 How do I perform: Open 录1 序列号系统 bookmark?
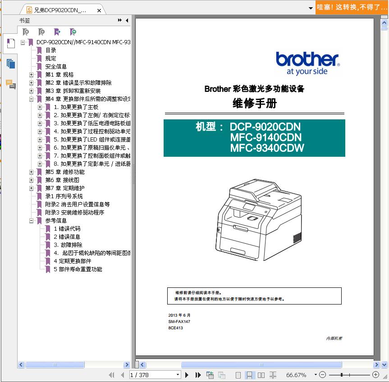click(x=64, y=196)
